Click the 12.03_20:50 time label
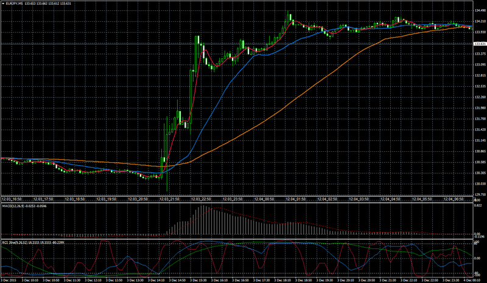 pos(138,199)
